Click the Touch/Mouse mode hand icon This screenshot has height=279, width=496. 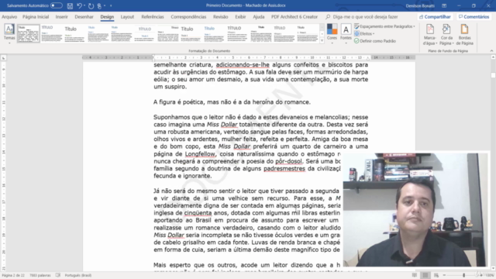click(99, 5)
